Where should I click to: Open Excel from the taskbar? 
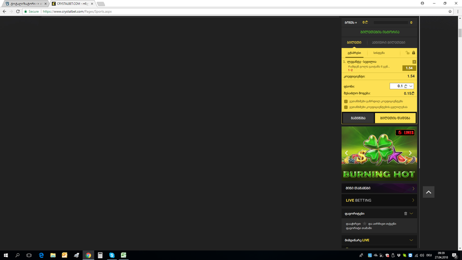124,255
